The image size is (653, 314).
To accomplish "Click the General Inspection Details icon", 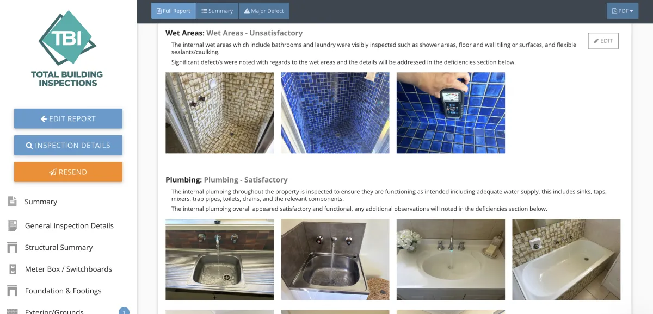I will pyautogui.click(x=12, y=225).
